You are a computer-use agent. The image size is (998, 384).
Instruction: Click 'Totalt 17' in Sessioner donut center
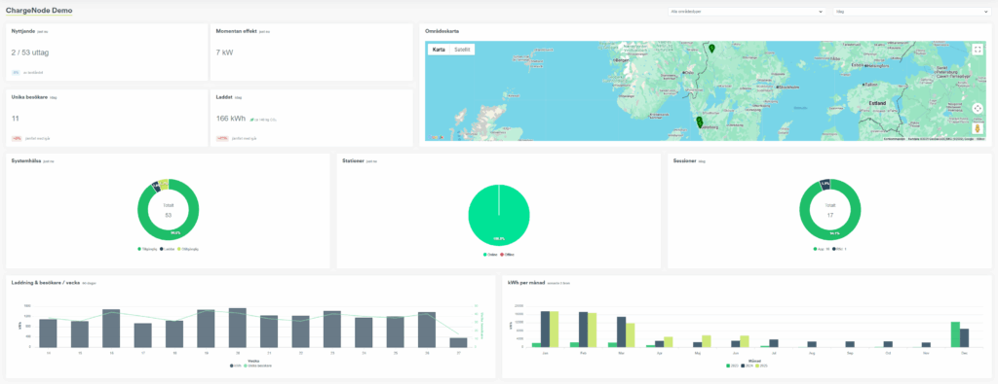tap(830, 211)
